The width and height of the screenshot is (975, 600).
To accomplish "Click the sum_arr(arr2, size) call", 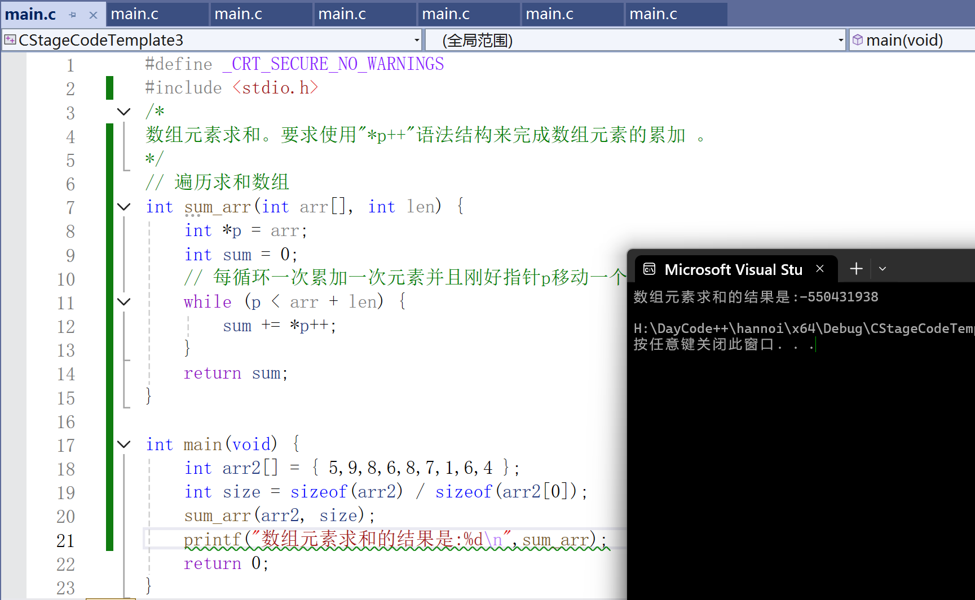I will (280, 515).
